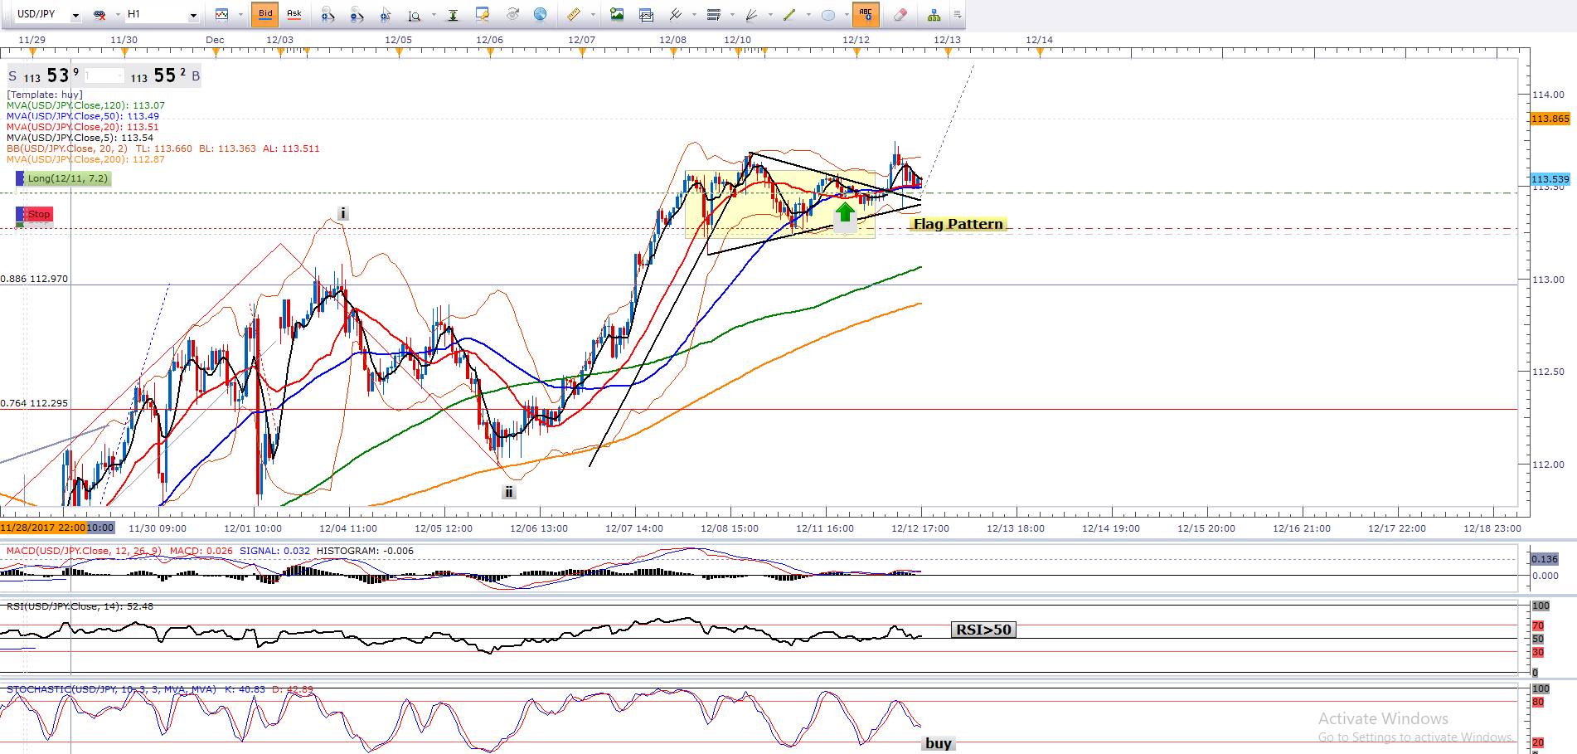Click the zoom out magnifier icon

pyautogui.click(x=357, y=14)
